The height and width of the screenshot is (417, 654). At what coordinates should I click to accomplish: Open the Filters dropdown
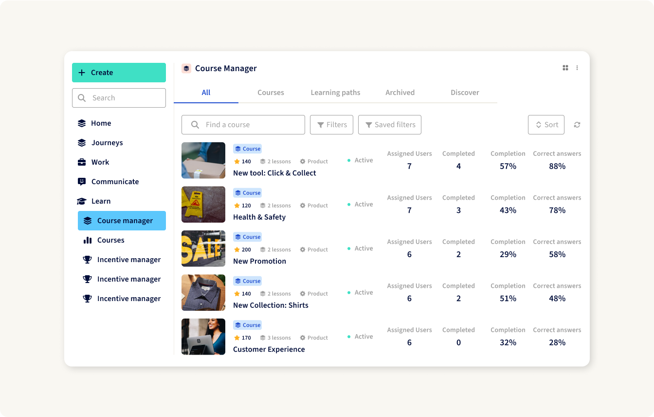coord(331,125)
